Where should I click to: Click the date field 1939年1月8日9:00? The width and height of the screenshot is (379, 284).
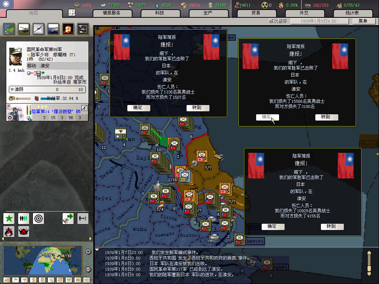[x=319, y=21]
